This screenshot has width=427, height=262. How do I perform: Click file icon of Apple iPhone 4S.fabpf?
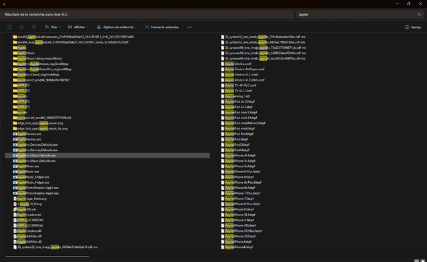(x=223, y=155)
